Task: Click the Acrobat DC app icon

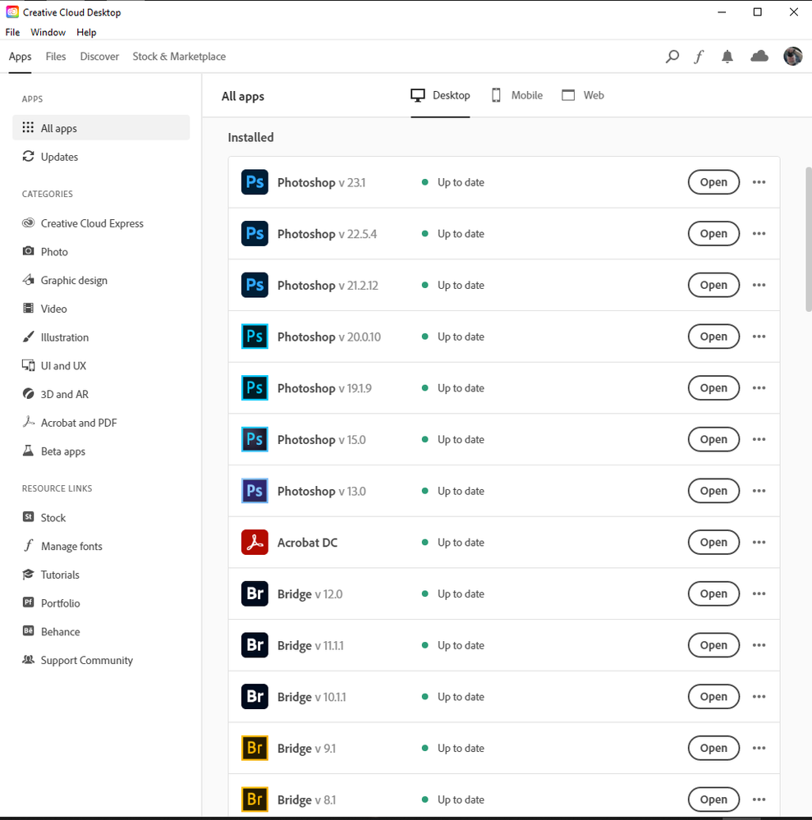Action: [255, 543]
